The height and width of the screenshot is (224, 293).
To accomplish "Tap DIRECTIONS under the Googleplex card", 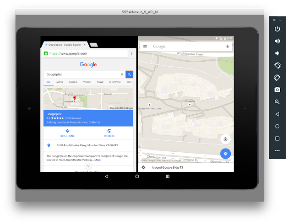I will tap(67, 133).
